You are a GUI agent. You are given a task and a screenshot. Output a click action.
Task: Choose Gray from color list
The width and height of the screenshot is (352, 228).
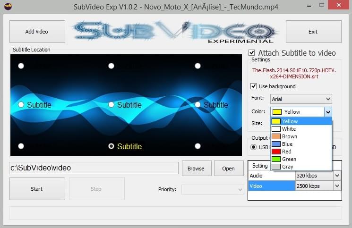coord(301,167)
